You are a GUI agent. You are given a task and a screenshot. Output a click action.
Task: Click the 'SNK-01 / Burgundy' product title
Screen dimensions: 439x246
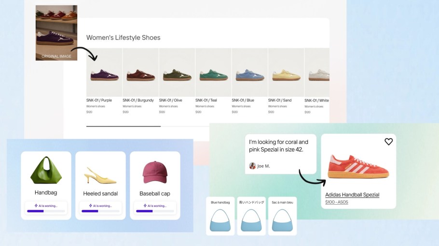tap(138, 100)
